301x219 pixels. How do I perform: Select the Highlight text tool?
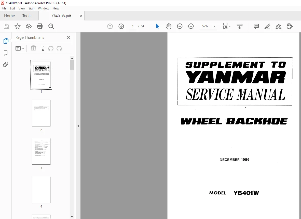coord(267,26)
